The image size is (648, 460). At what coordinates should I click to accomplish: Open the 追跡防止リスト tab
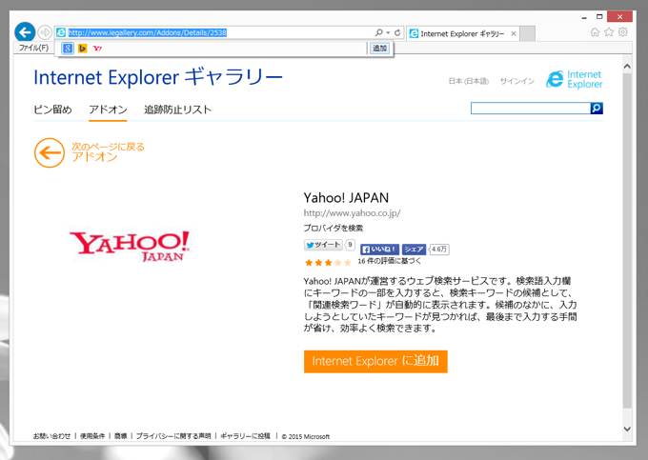click(x=177, y=110)
